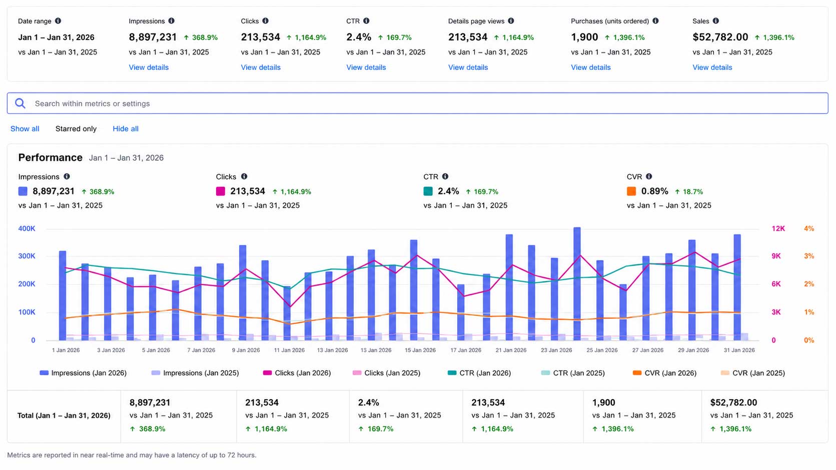The width and height of the screenshot is (836, 470).
Task: Click the 2.4% value in the Total row
Action: [369, 403]
